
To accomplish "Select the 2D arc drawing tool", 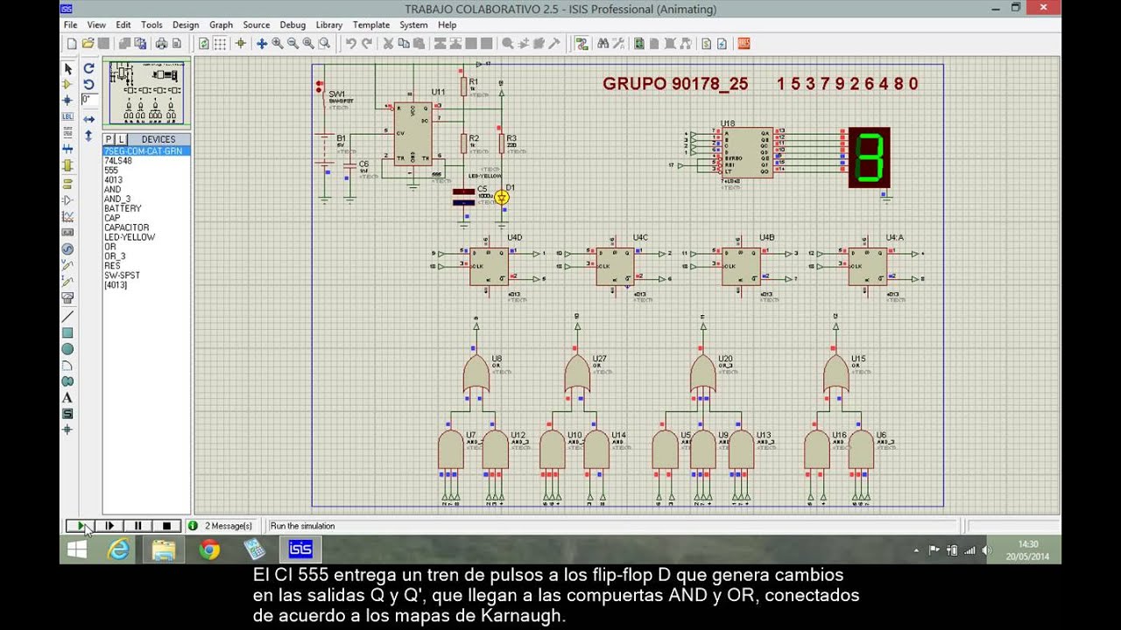I will point(67,365).
